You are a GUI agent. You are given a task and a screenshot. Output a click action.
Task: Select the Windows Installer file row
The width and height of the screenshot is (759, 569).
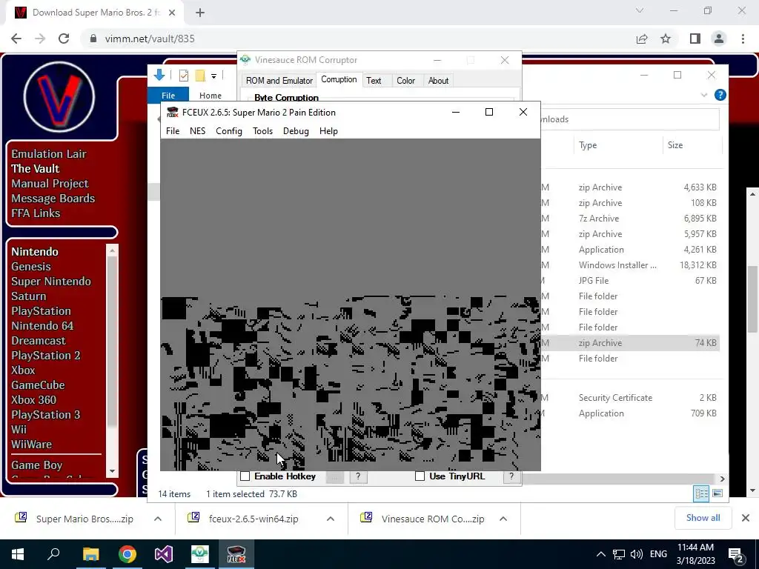point(630,265)
